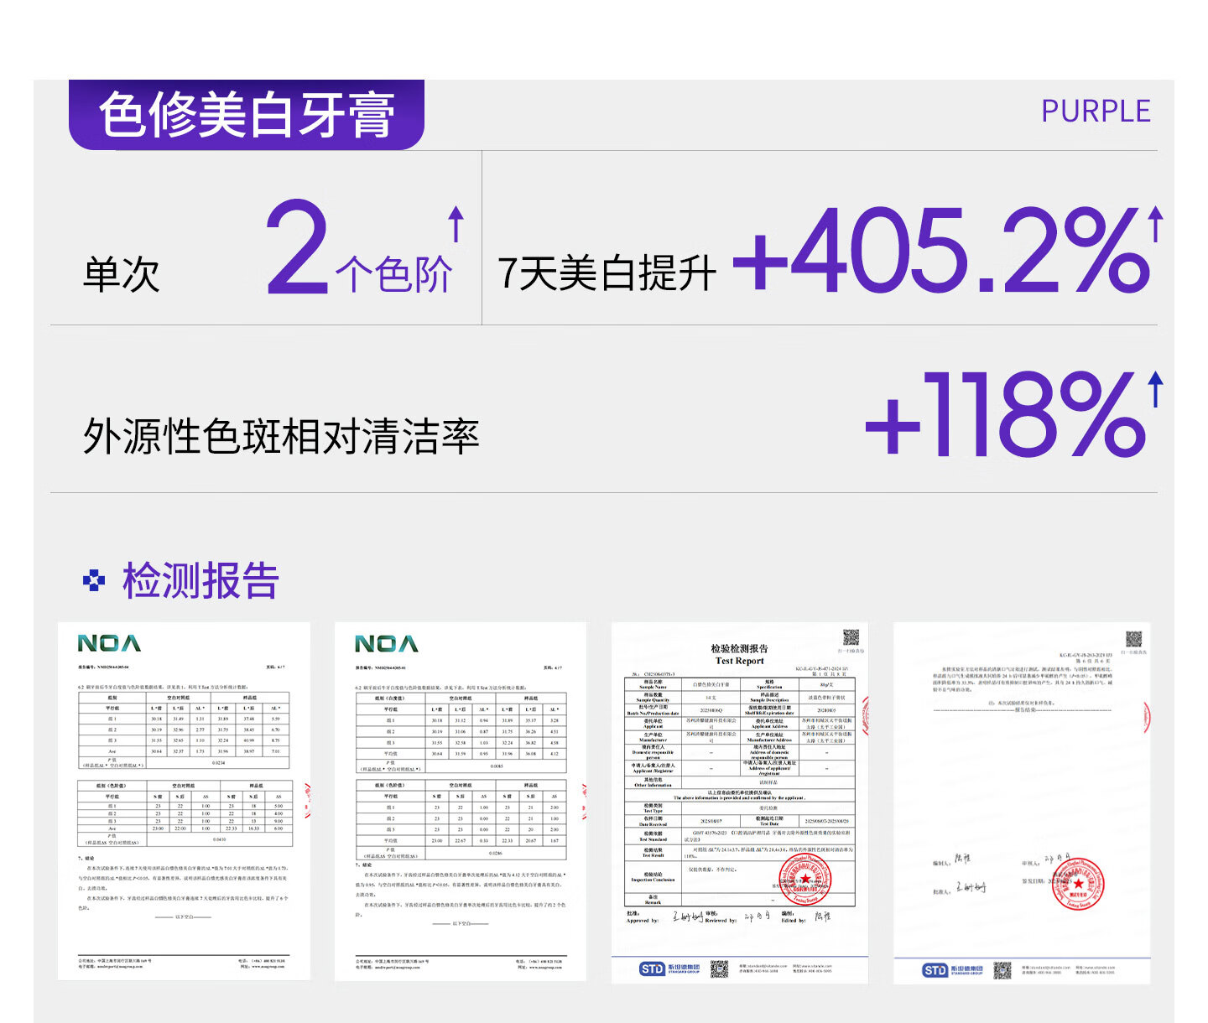Click the blue diamond icon beside 检测报告

pyautogui.click(x=95, y=580)
